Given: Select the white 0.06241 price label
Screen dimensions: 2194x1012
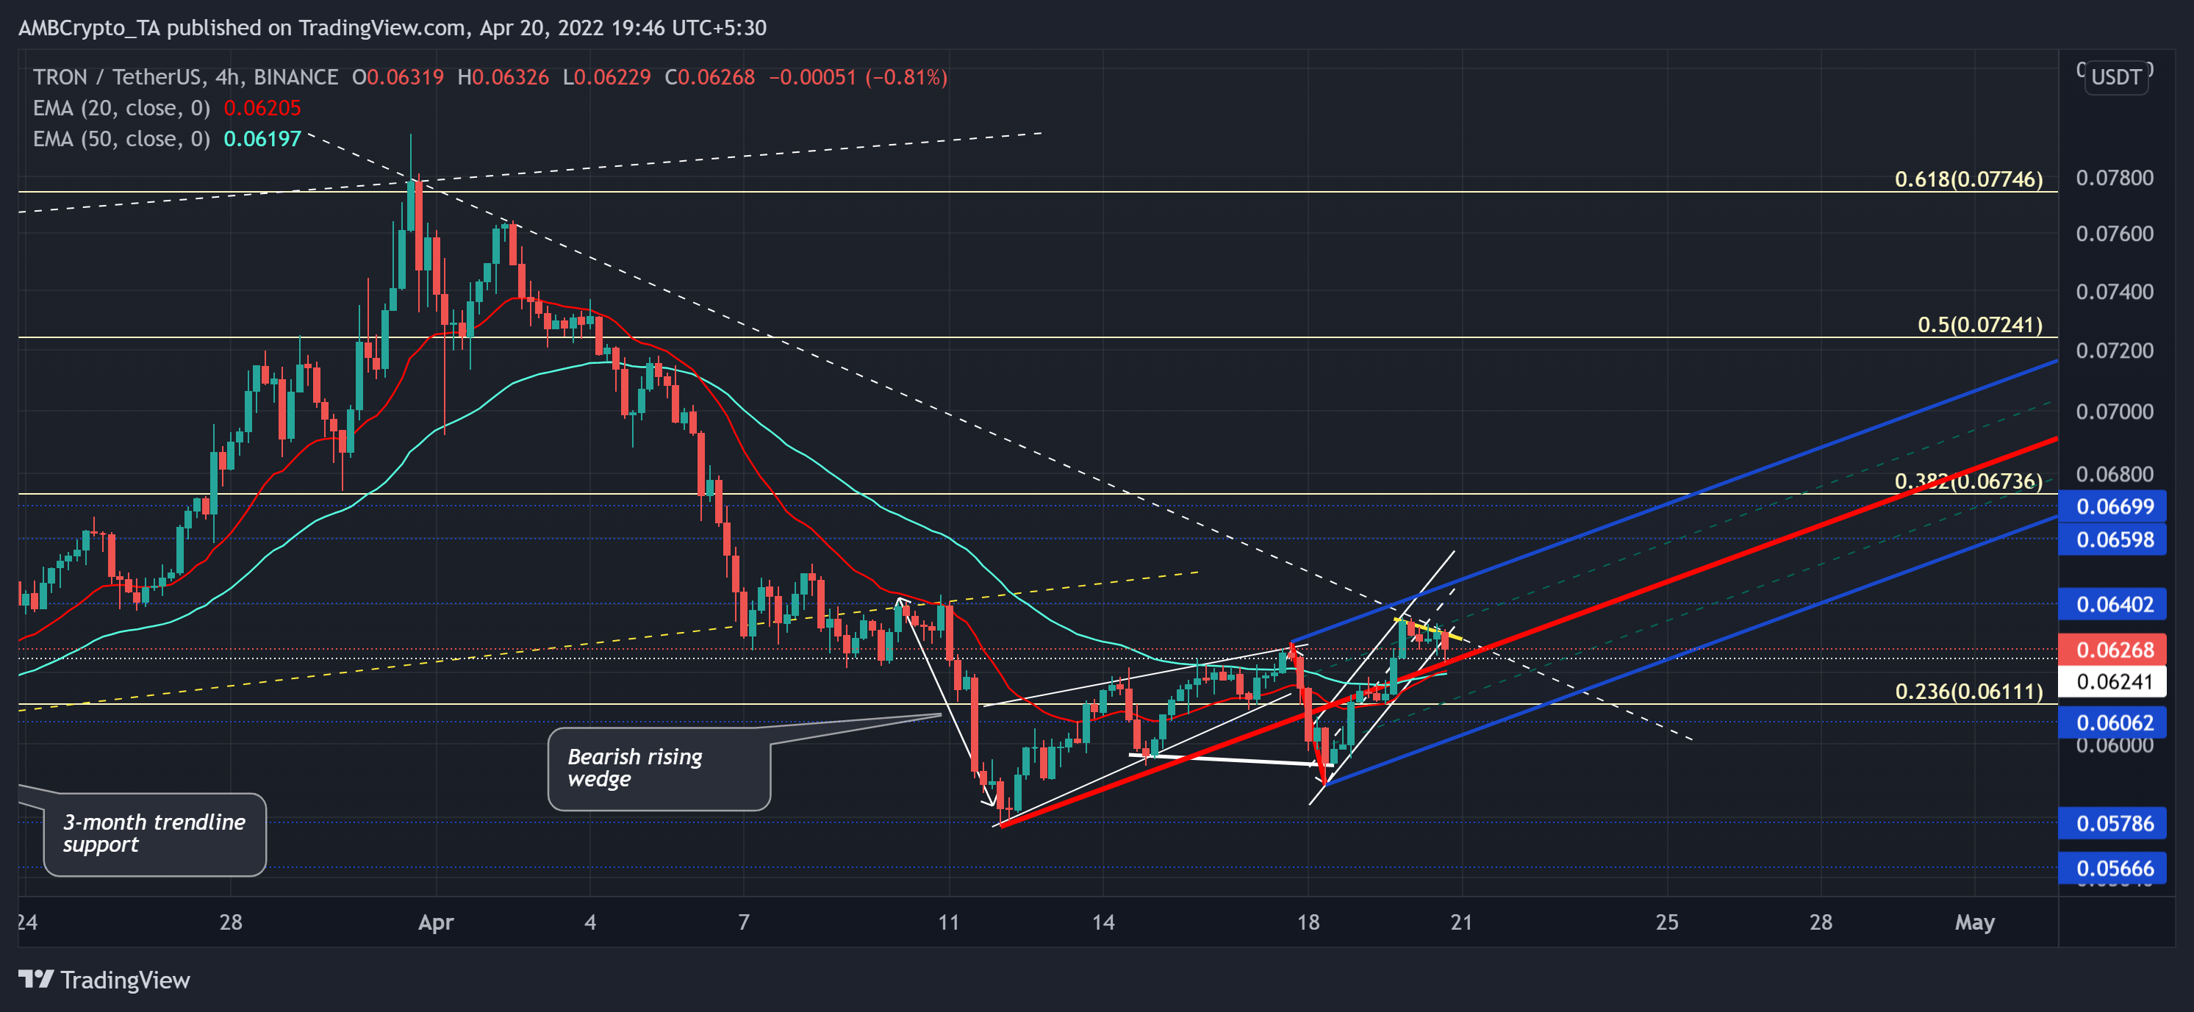Looking at the screenshot, I should pos(2114,681).
